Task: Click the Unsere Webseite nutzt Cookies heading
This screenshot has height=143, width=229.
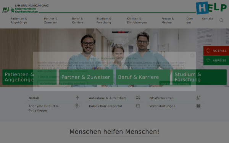Action: point(113,58)
